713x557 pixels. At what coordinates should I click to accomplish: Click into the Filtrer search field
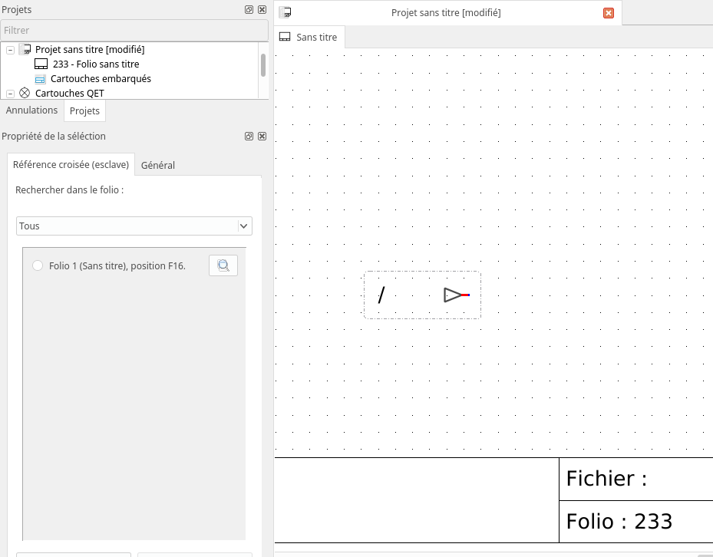pyautogui.click(x=130, y=30)
